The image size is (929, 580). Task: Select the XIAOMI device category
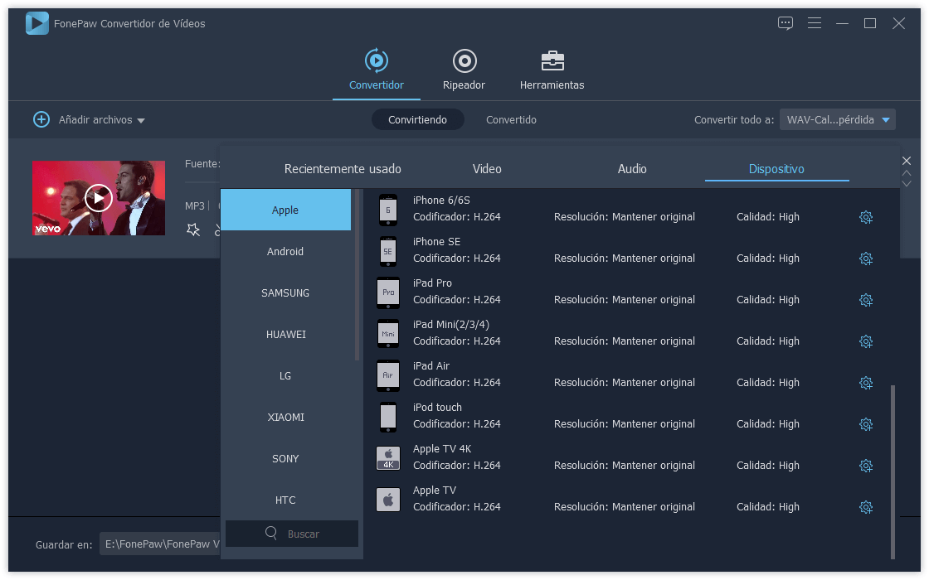(x=285, y=418)
